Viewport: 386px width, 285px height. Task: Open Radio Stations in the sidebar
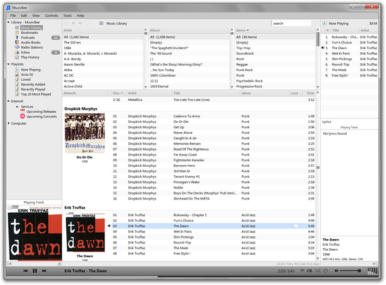[32, 47]
